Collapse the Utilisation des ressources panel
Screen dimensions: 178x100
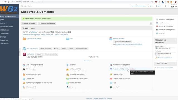(x=175, y=40)
